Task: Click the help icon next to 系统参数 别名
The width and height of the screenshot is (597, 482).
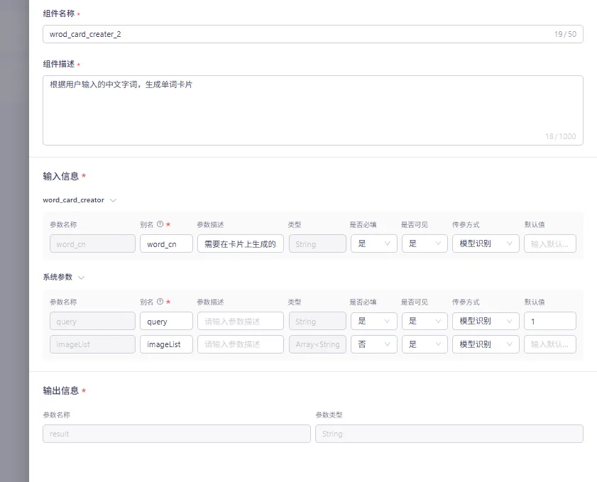Action: pyautogui.click(x=160, y=302)
